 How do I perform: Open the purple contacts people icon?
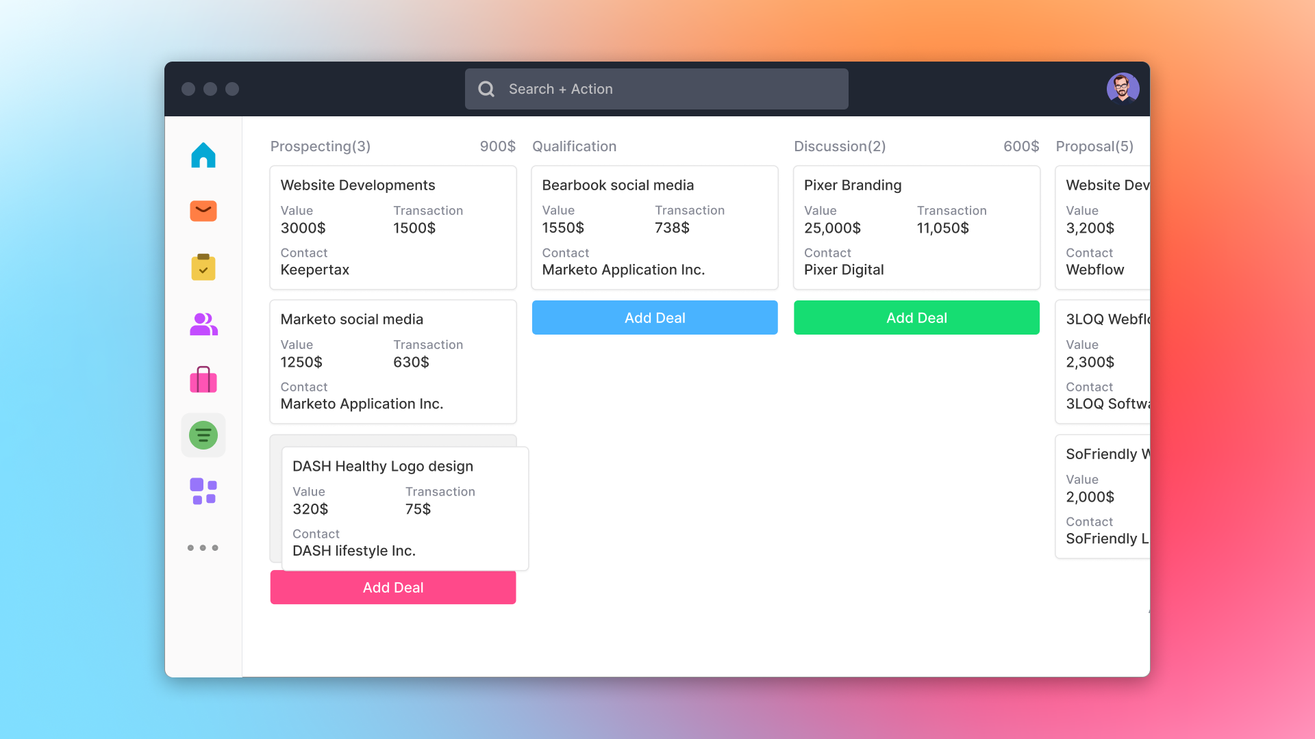coord(203,324)
